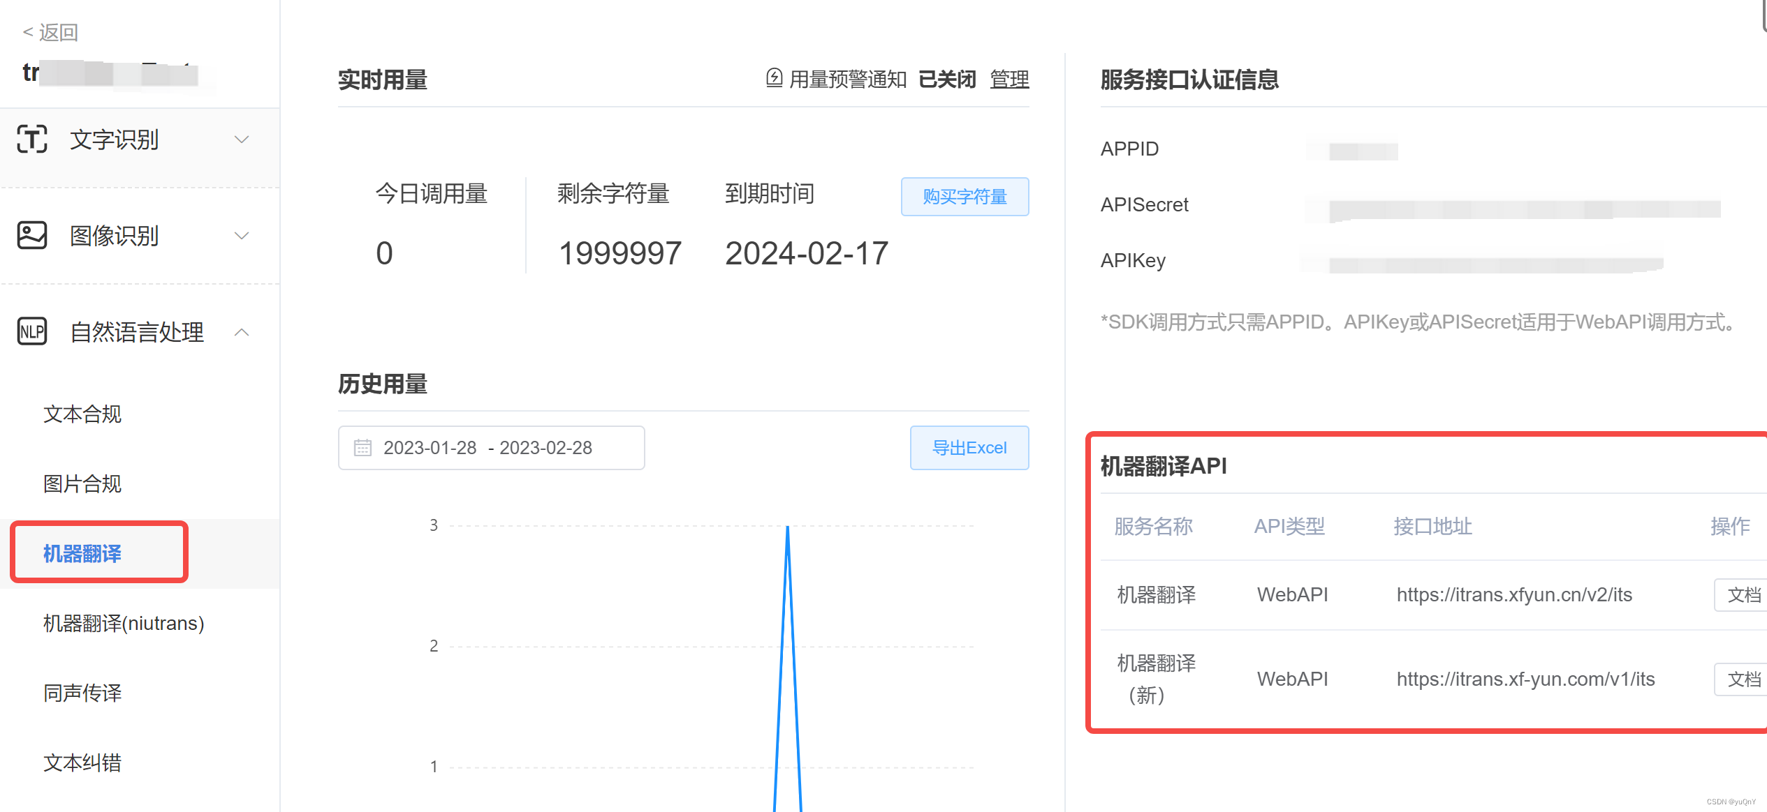Open the 文本合规 menu item
Viewport: 1767px width, 812px height.
(82, 414)
